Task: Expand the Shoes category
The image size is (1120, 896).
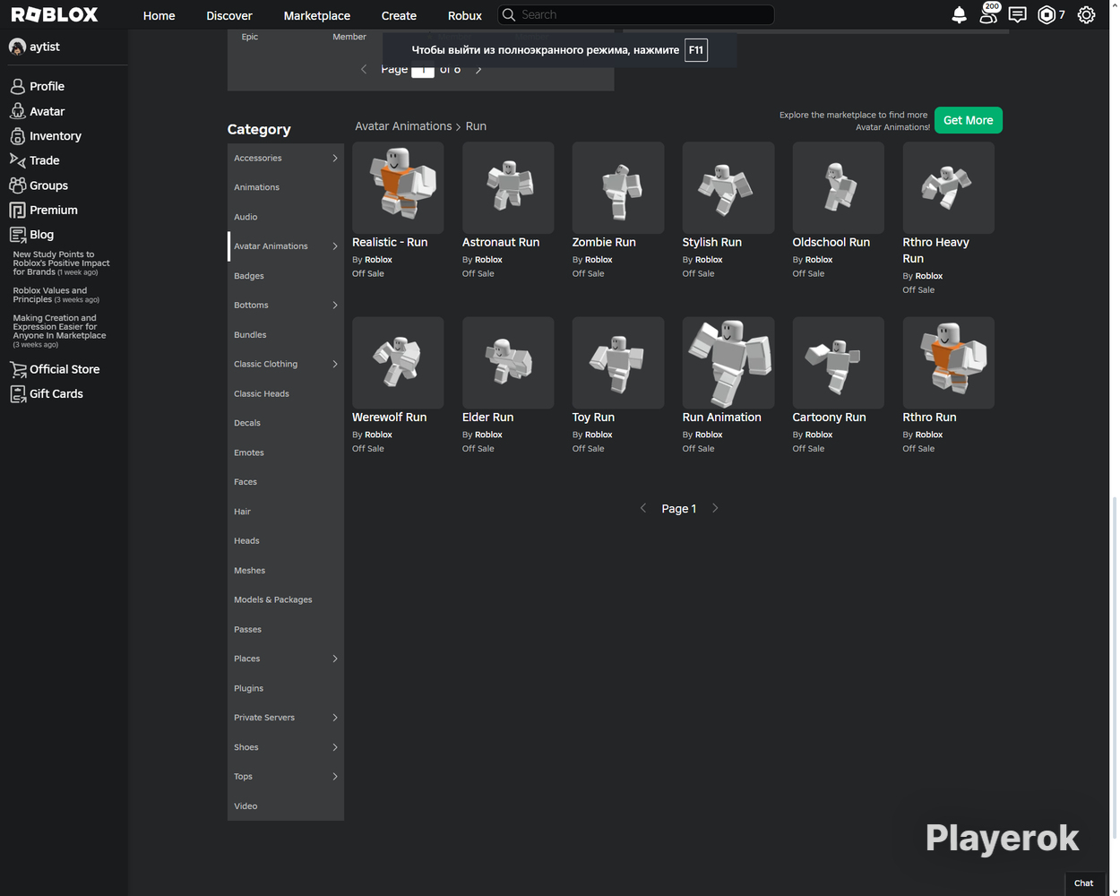Action: click(x=335, y=747)
